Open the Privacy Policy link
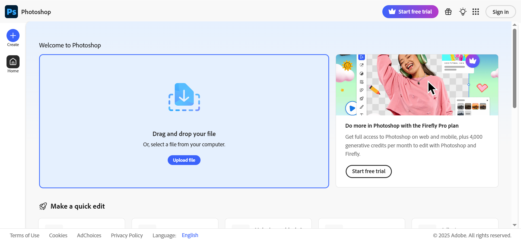The image size is (521, 243). (x=127, y=235)
